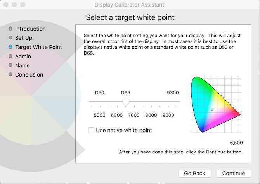The width and height of the screenshot is (260, 184).
Task: Click the blue Target White Point bullet
Action: click(10, 47)
